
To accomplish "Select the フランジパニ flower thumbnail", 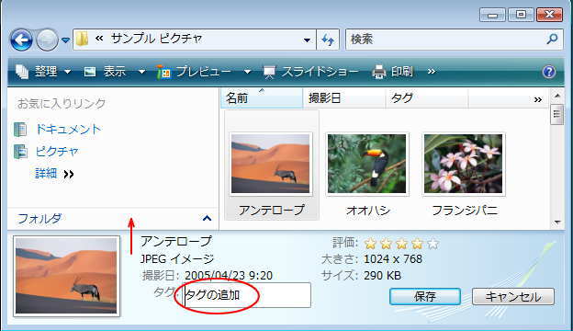I will 464,164.
